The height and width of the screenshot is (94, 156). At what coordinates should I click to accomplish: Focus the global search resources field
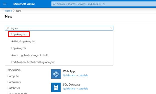[x=103, y=4]
